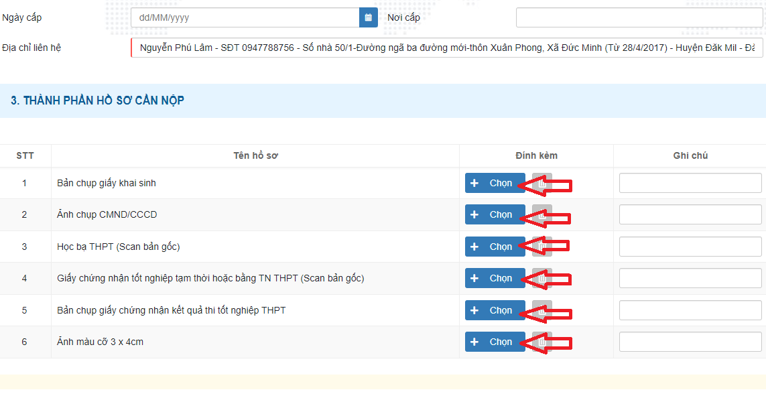
Task: Click Ghi chú field for Học bạ THPT
Action: click(x=690, y=247)
